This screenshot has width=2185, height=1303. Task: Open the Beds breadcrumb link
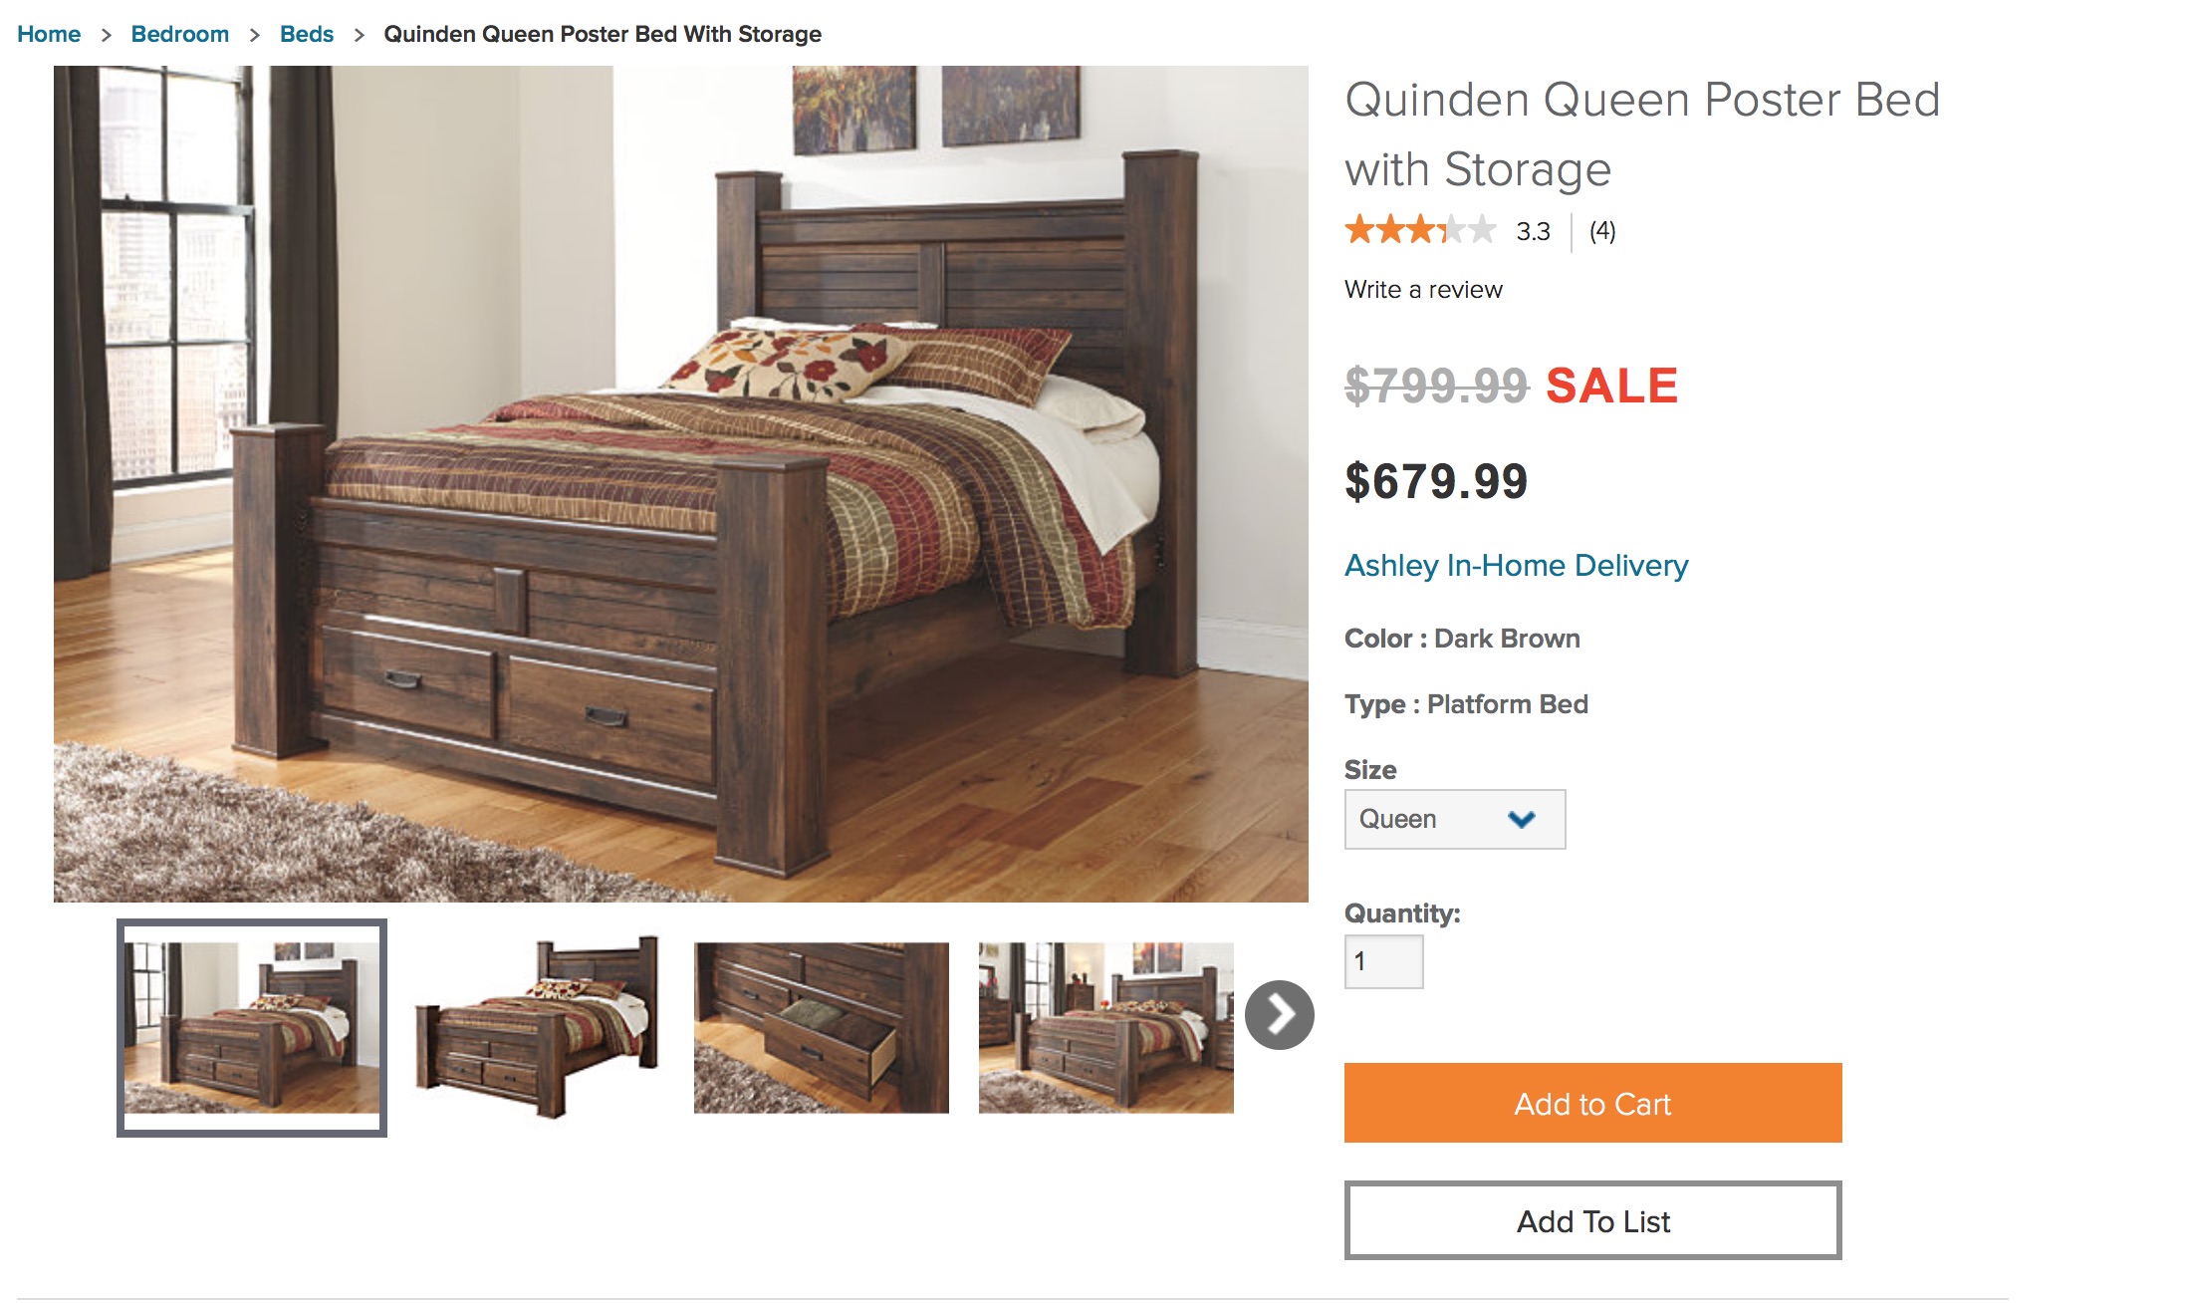pyautogui.click(x=307, y=34)
